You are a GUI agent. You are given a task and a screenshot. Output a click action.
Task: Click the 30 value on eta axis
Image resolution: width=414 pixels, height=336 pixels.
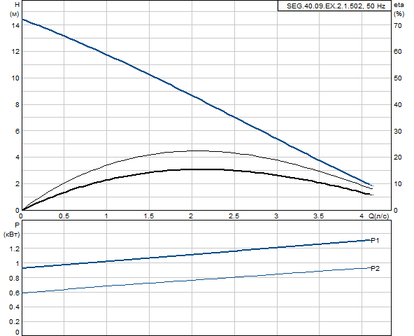[398, 131]
